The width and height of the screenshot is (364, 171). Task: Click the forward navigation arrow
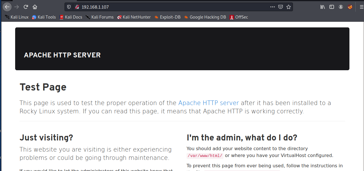[x=17, y=7]
